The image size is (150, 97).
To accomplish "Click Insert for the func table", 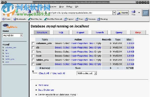I will point(73,52).
